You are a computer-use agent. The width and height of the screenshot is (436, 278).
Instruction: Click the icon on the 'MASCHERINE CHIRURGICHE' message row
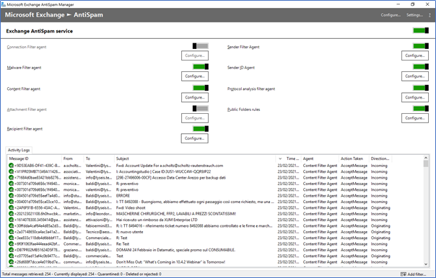(x=11, y=214)
